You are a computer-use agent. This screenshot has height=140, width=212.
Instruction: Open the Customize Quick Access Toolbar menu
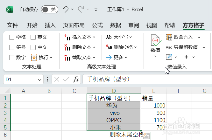96,10
